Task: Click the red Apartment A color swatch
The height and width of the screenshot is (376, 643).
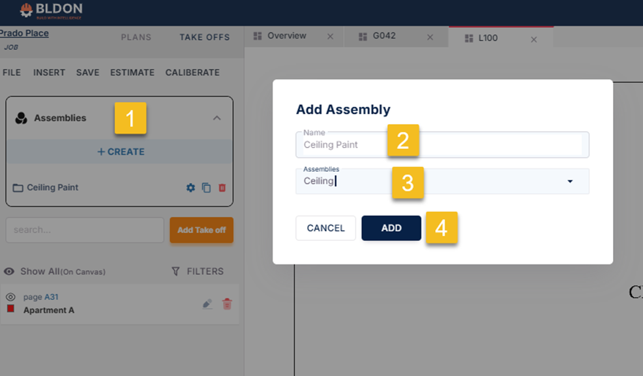Action: (x=11, y=309)
